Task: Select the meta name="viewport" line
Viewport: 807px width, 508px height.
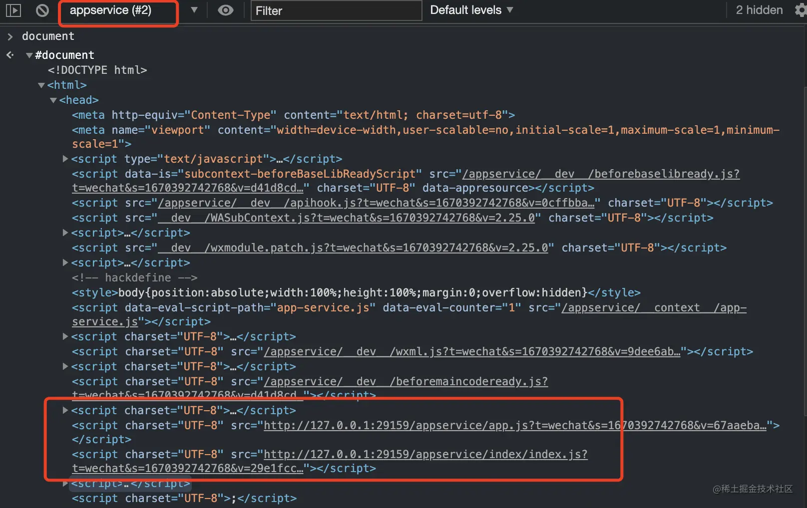Action: tap(425, 137)
